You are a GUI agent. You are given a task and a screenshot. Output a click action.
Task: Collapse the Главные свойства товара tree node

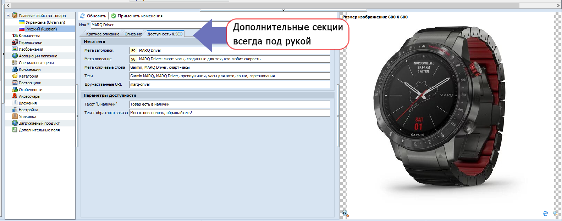(x=8, y=16)
